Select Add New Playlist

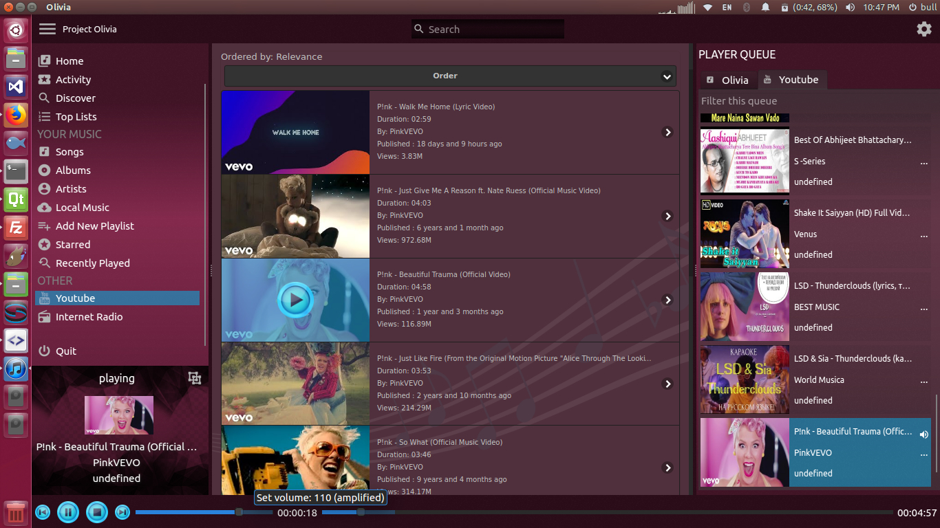pos(118,226)
